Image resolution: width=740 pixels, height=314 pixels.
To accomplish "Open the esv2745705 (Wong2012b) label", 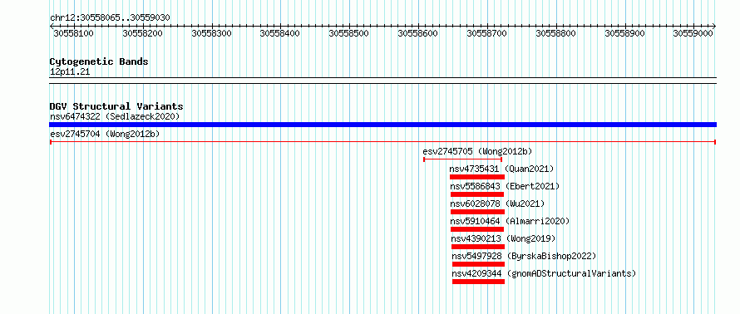I will click(477, 151).
